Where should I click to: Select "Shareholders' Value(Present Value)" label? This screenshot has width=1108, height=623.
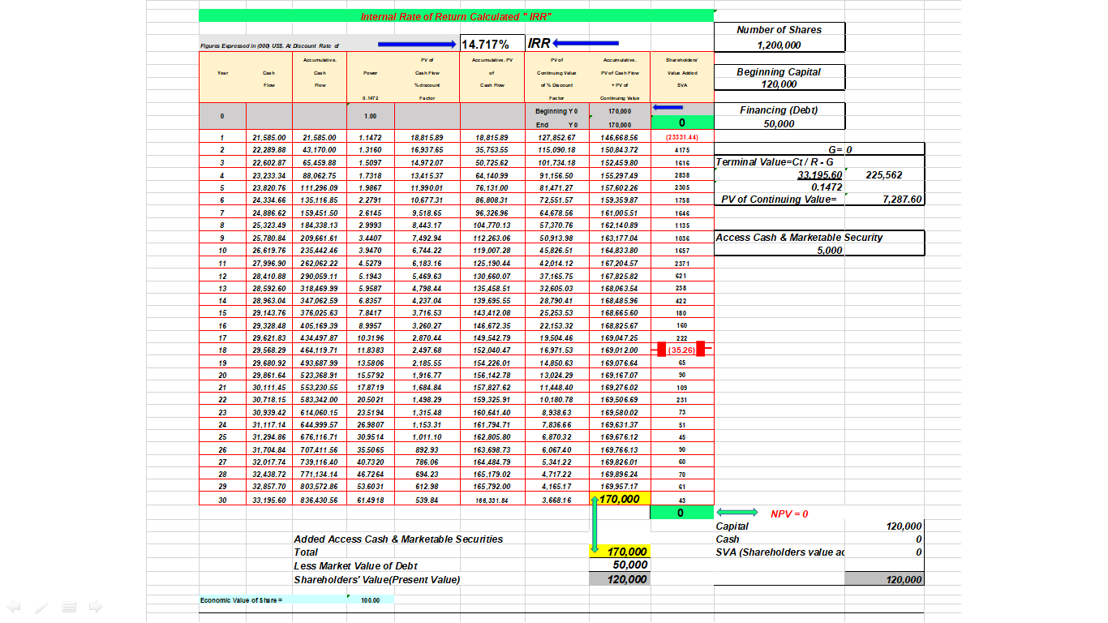[376, 579]
